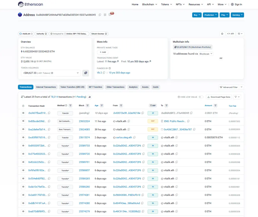Preview transaction 0xc83f8976516 with eye icon
Image resolution: width=258 pixels, height=217 pixels.
23,137
